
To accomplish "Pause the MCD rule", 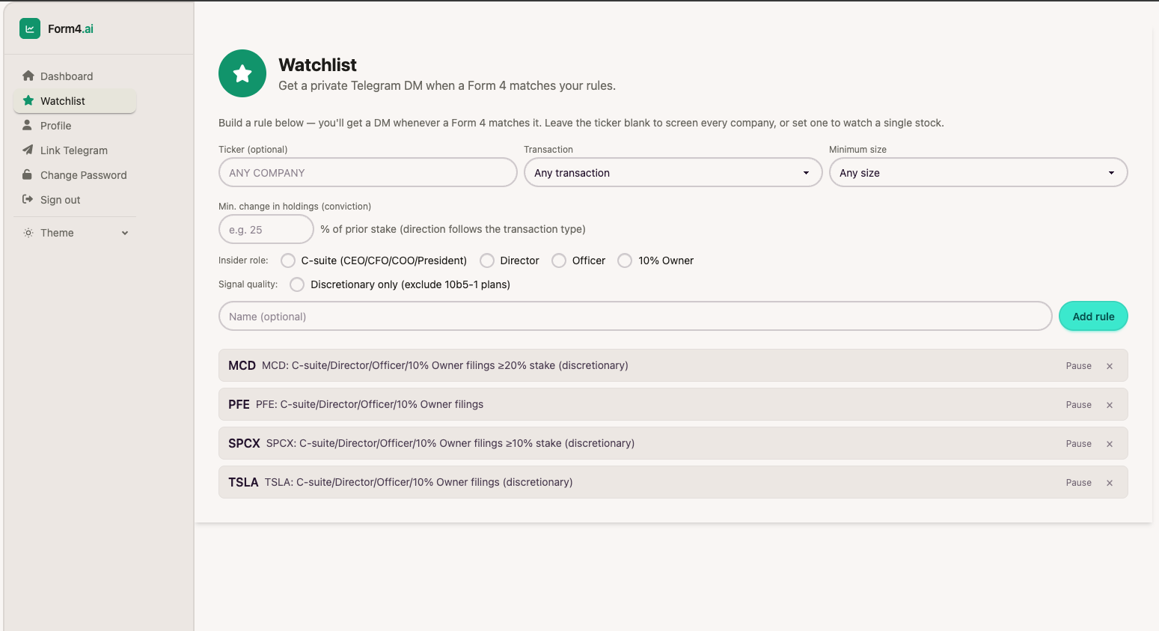I will (x=1078, y=366).
